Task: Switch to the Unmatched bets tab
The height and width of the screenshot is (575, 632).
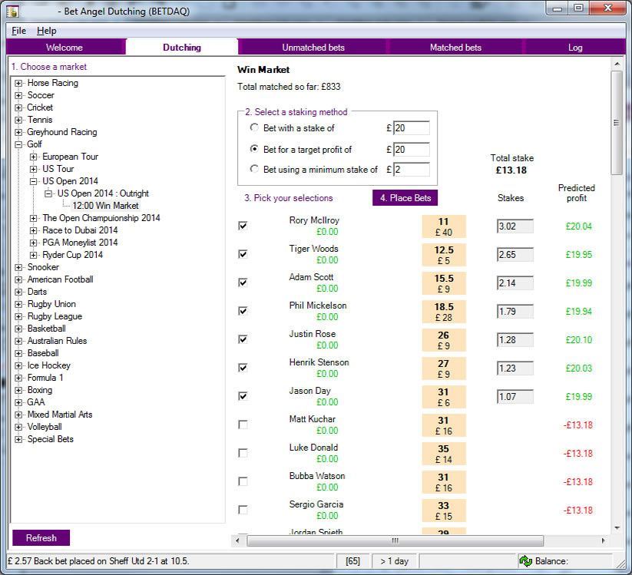Action: point(313,48)
